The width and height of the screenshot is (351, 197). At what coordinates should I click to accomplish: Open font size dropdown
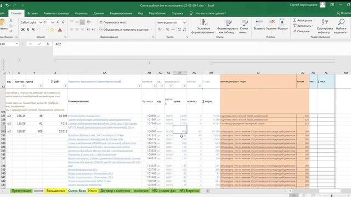pyautogui.click(x=53, y=22)
